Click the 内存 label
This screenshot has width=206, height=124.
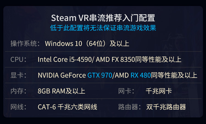click(x=17, y=91)
